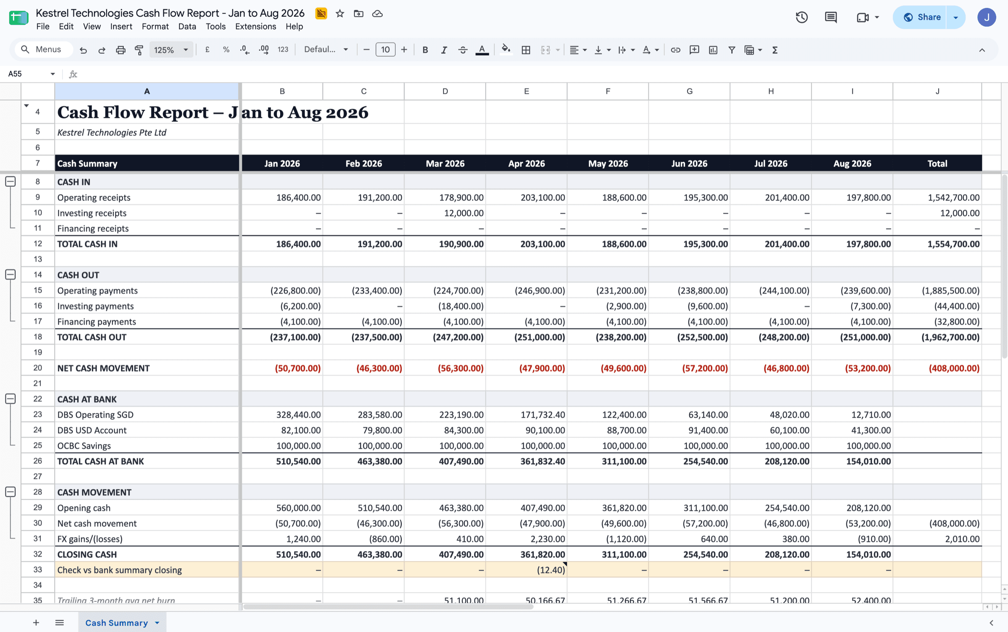Decrease decimal places icon
This screenshot has height=632, width=1008.
(245, 50)
